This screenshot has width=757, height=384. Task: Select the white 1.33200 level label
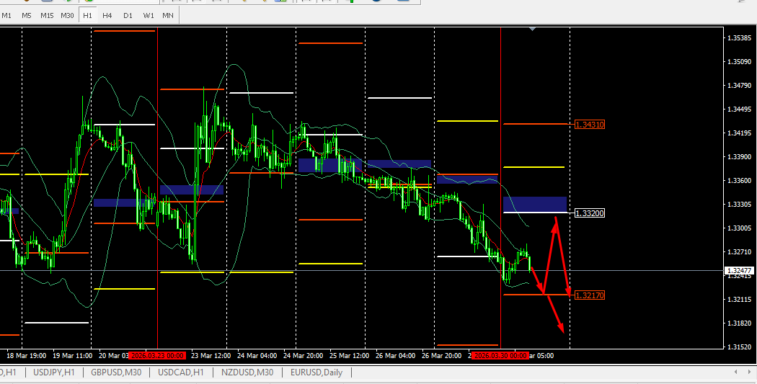pyautogui.click(x=590, y=213)
